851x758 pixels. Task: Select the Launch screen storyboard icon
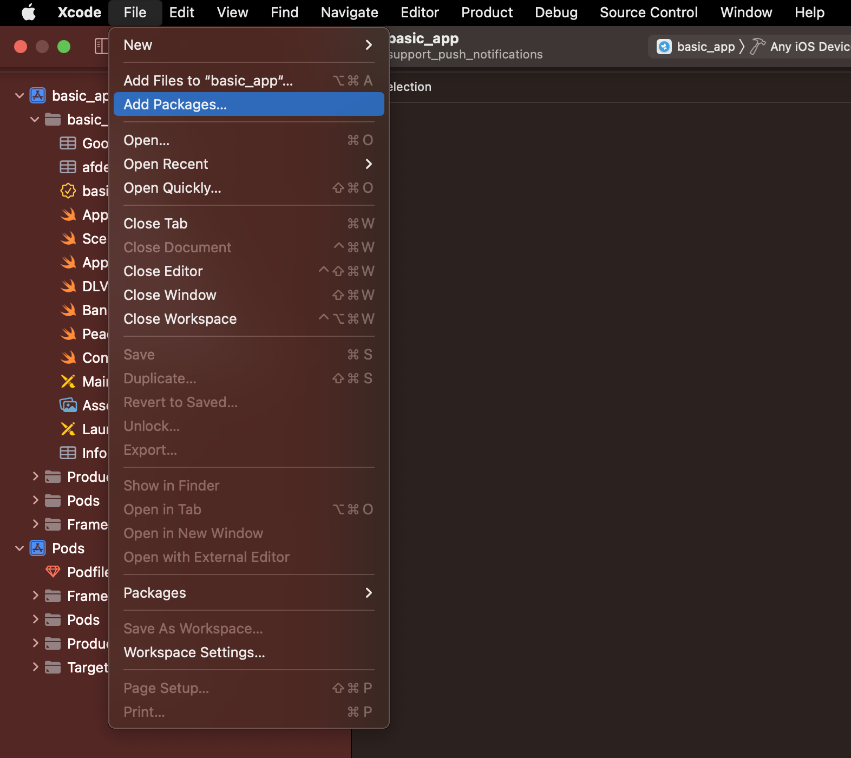click(x=68, y=429)
